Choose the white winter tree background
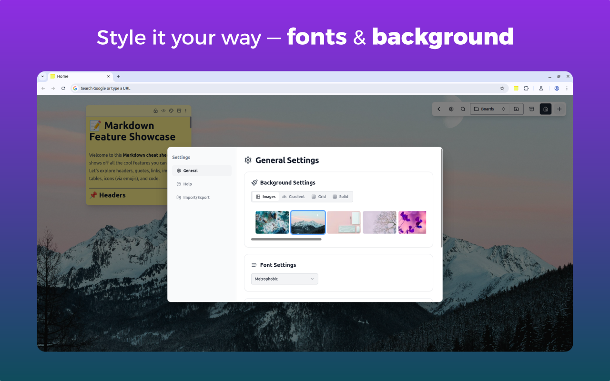This screenshot has width=610, height=381. coord(379,222)
